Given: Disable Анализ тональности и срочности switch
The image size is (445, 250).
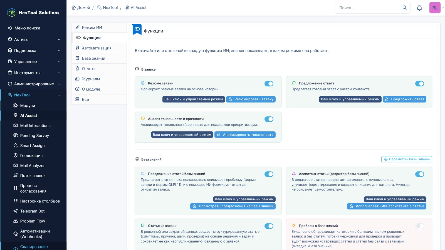Looking at the screenshot, I should (269, 119).
